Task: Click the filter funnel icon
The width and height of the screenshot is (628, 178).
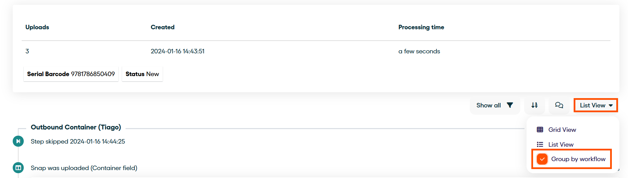Action: pos(510,105)
